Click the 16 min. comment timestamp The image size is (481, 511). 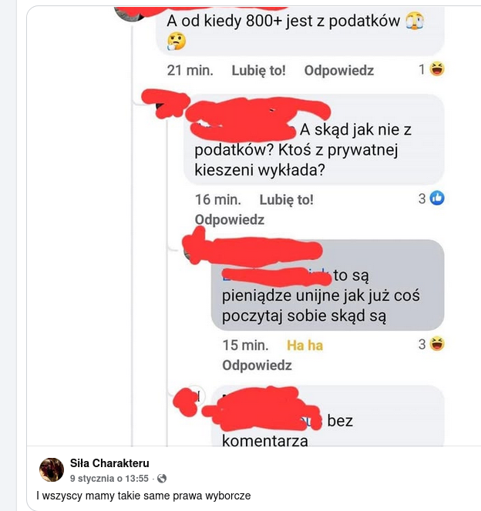pos(218,200)
